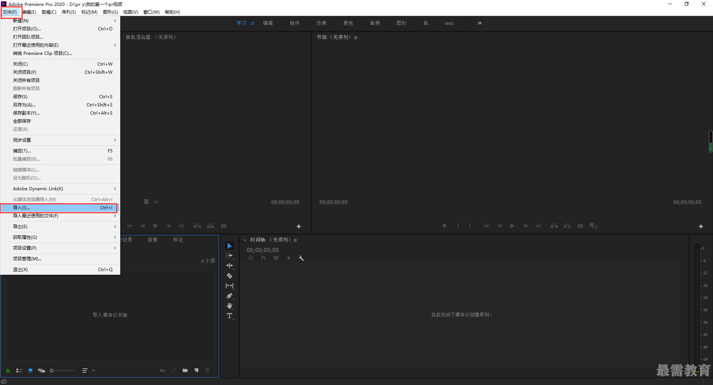
Task: Click the Overwrite button in the Source monitor
Action: click(x=210, y=226)
